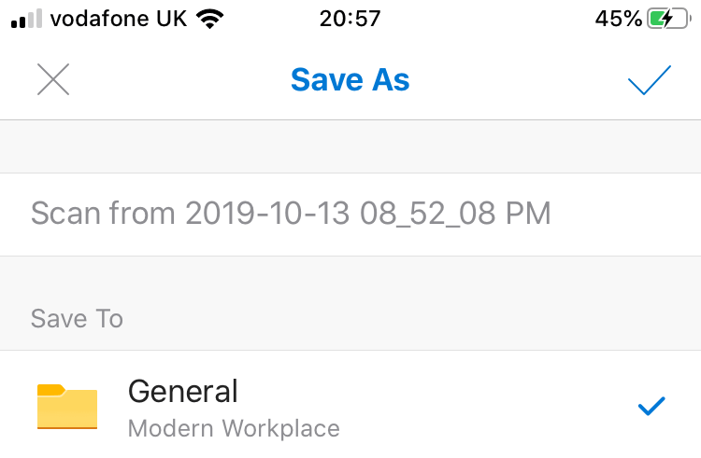Image resolution: width=701 pixels, height=458 pixels.
Task: Click the 'Save As' title
Action: click(x=350, y=80)
